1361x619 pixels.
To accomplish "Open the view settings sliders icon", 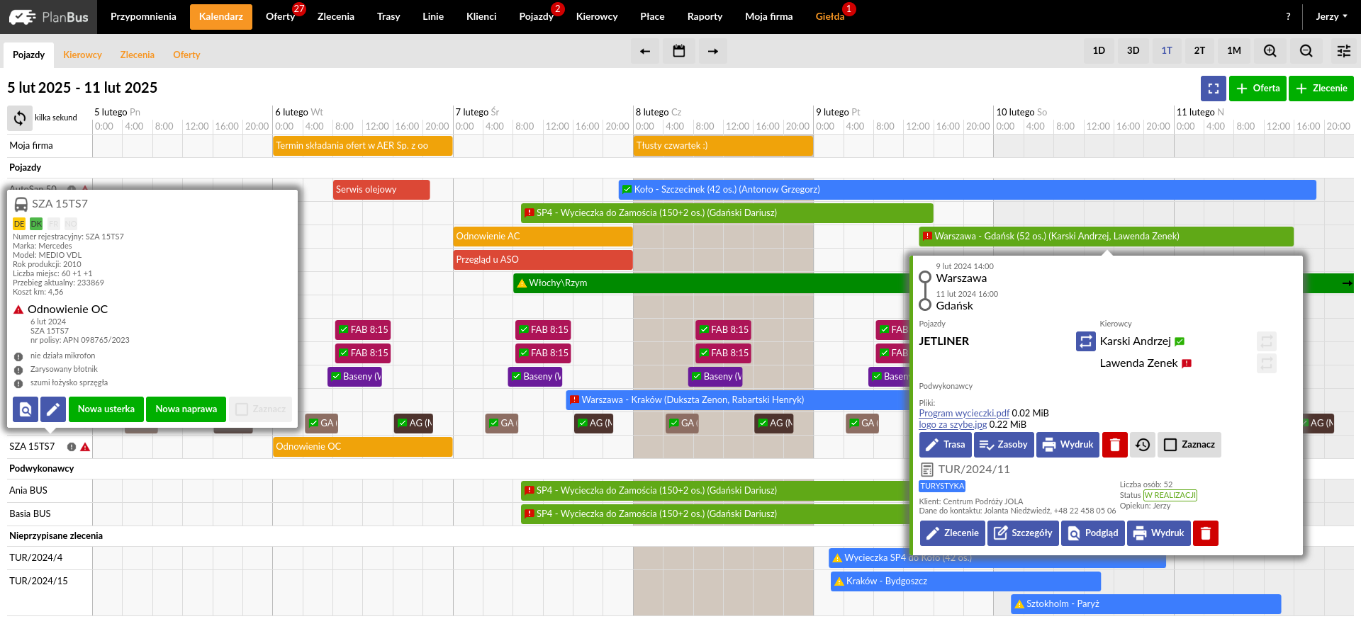I will coord(1343,51).
